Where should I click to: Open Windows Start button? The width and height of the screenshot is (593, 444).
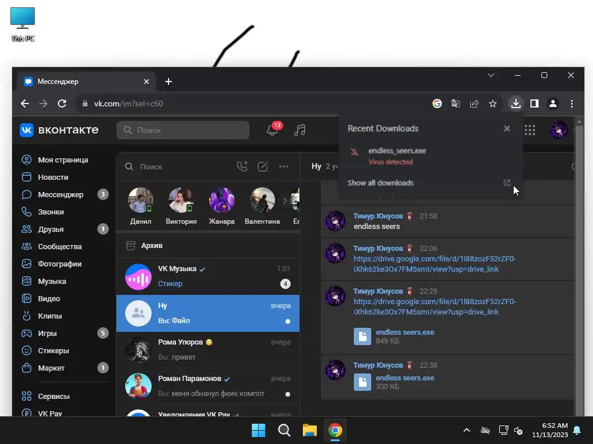tap(259, 430)
